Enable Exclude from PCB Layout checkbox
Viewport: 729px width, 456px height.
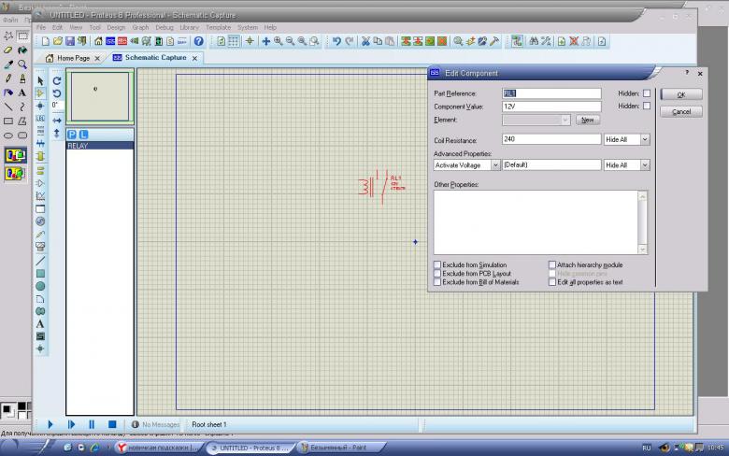tap(437, 274)
